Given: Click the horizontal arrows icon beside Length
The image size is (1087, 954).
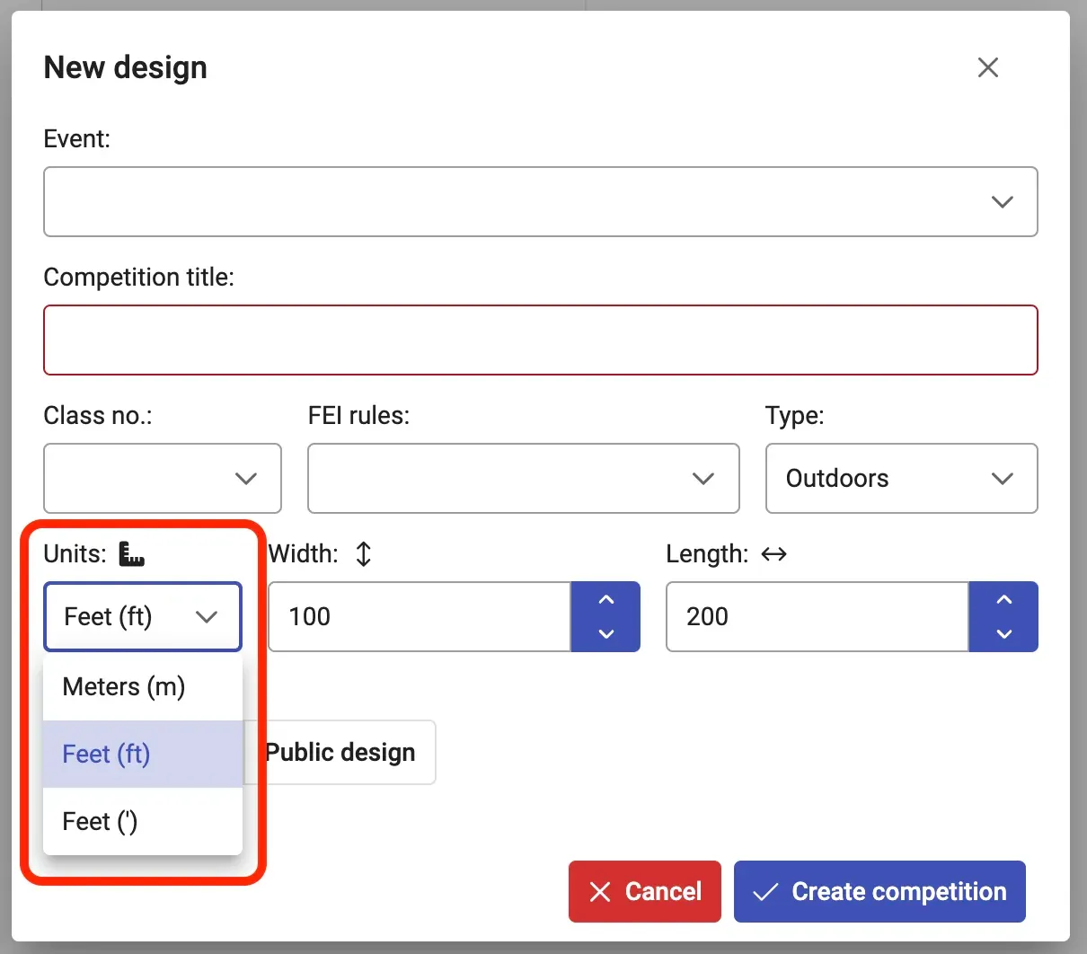Looking at the screenshot, I should [773, 554].
